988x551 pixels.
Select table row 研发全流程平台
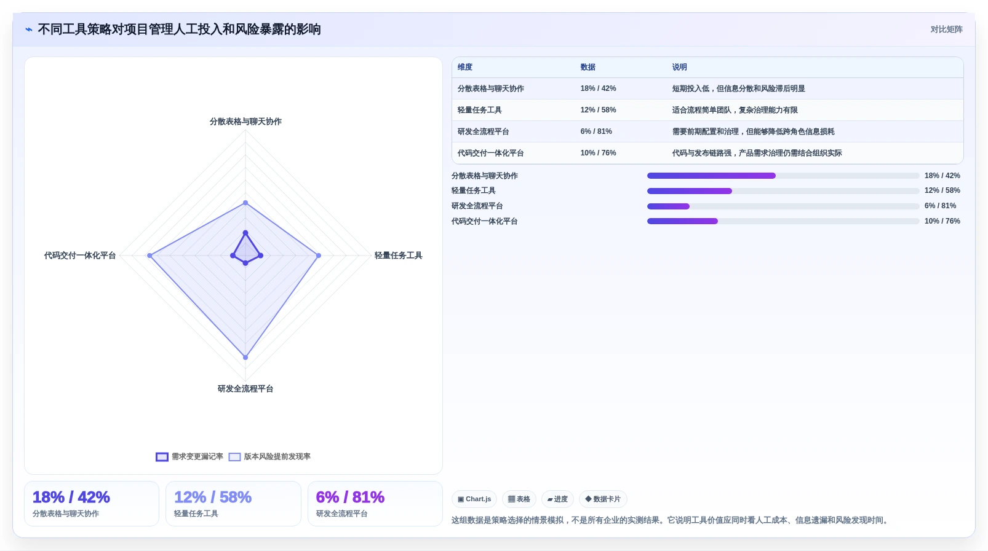707,131
